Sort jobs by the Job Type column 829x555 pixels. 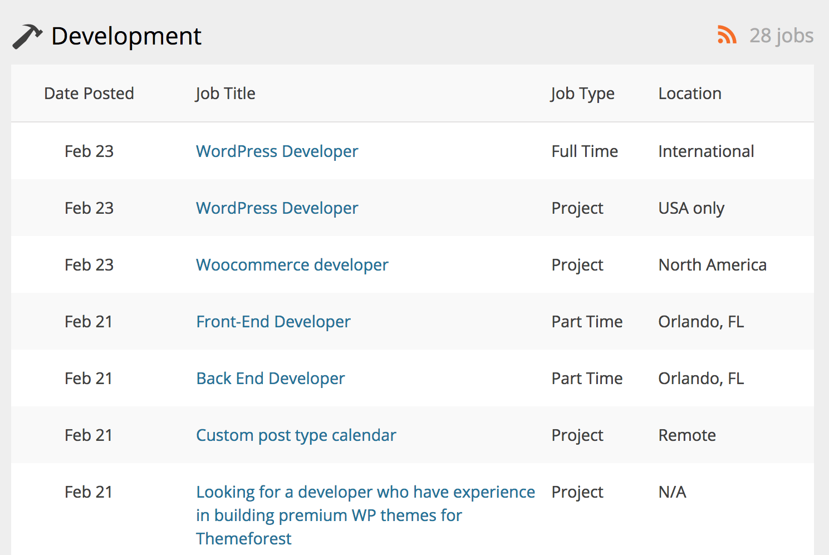point(582,93)
